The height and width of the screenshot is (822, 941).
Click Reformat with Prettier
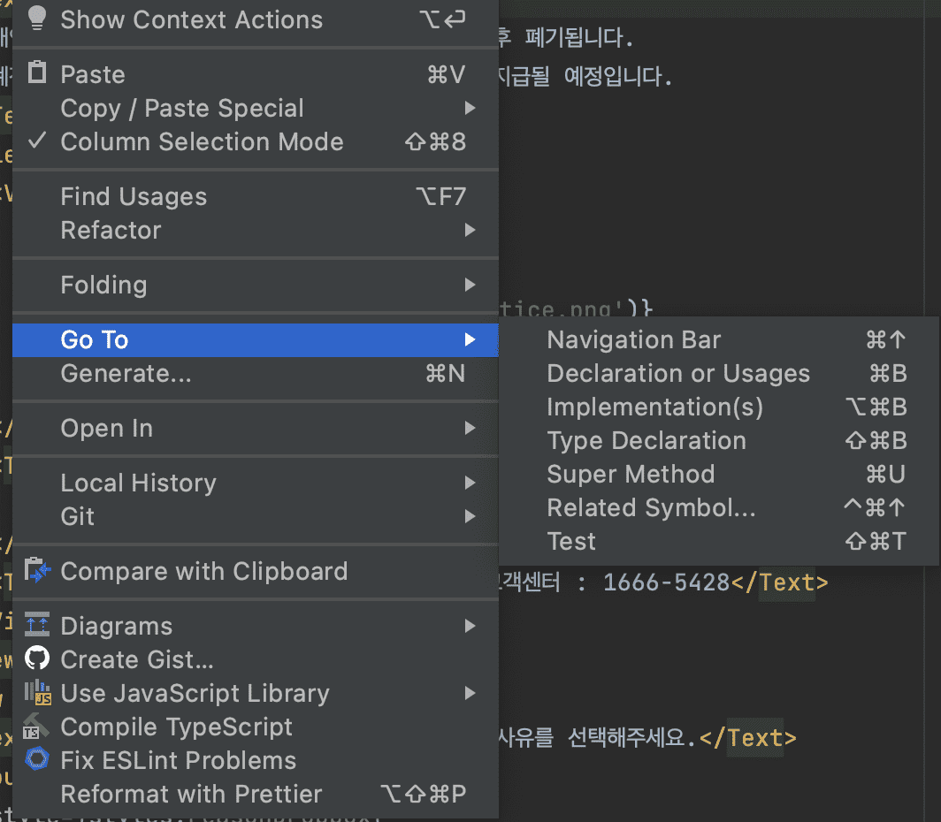(191, 794)
